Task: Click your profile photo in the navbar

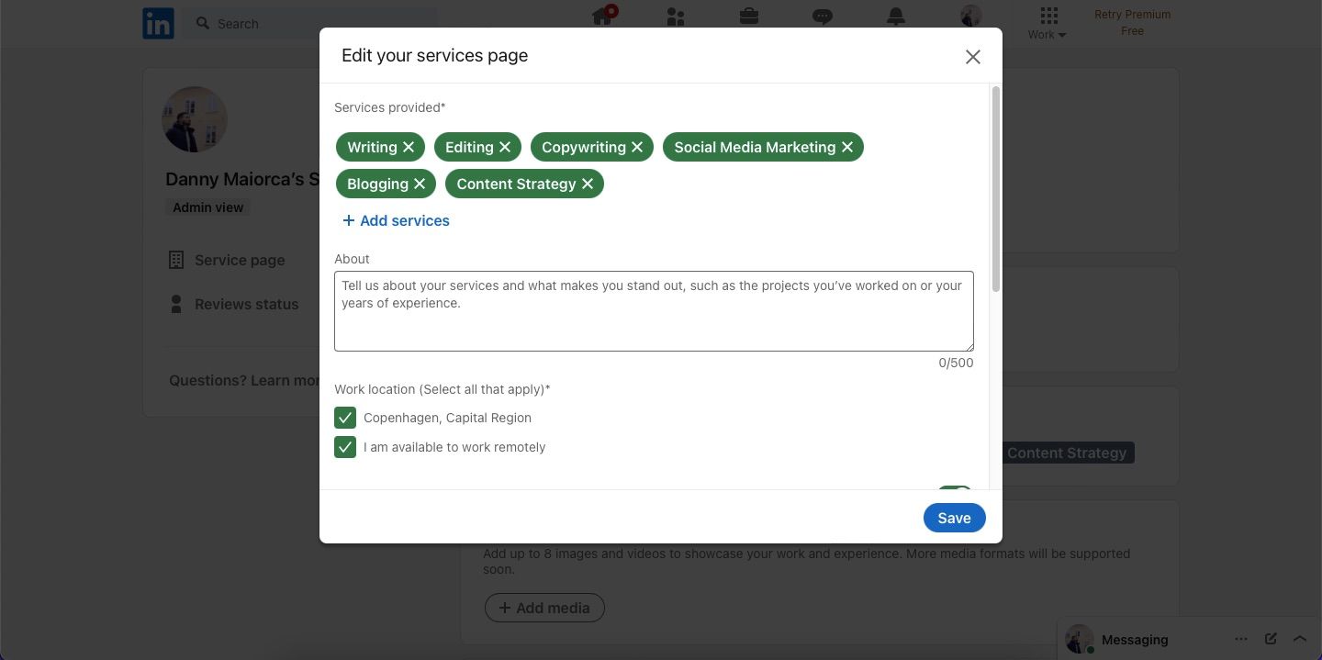Action: pos(969,17)
